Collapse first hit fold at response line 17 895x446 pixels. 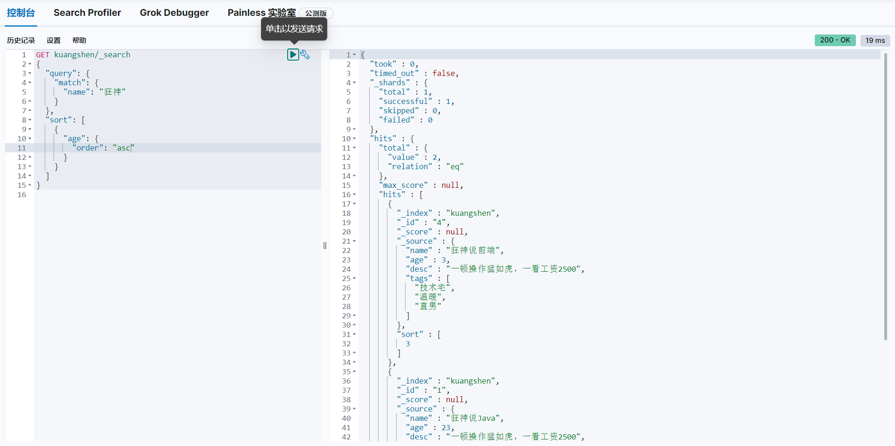pyautogui.click(x=354, y=204)
